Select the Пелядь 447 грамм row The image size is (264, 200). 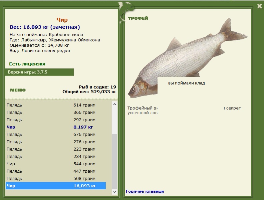(x=56, y=171)
